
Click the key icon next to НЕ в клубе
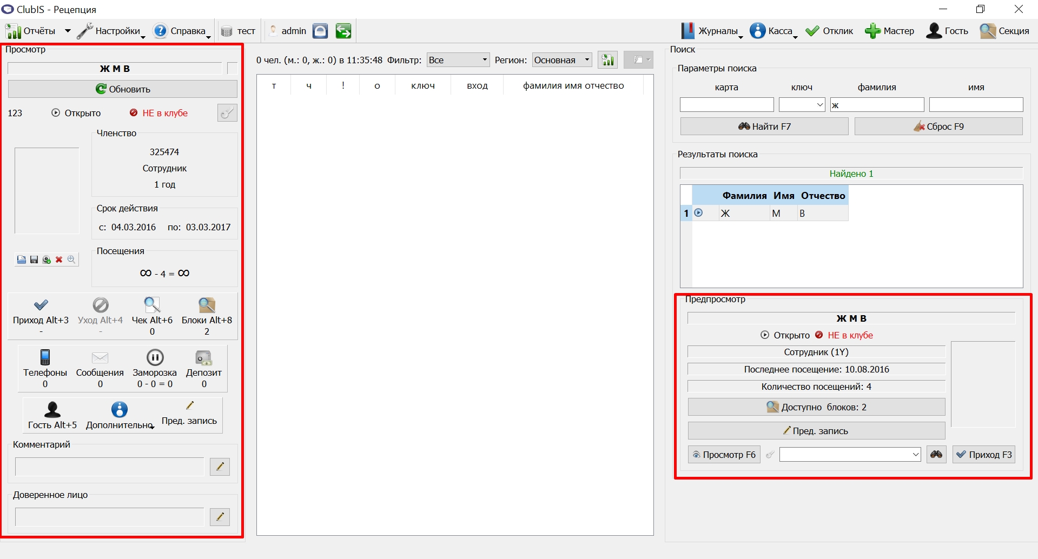[x=227, y=112]
